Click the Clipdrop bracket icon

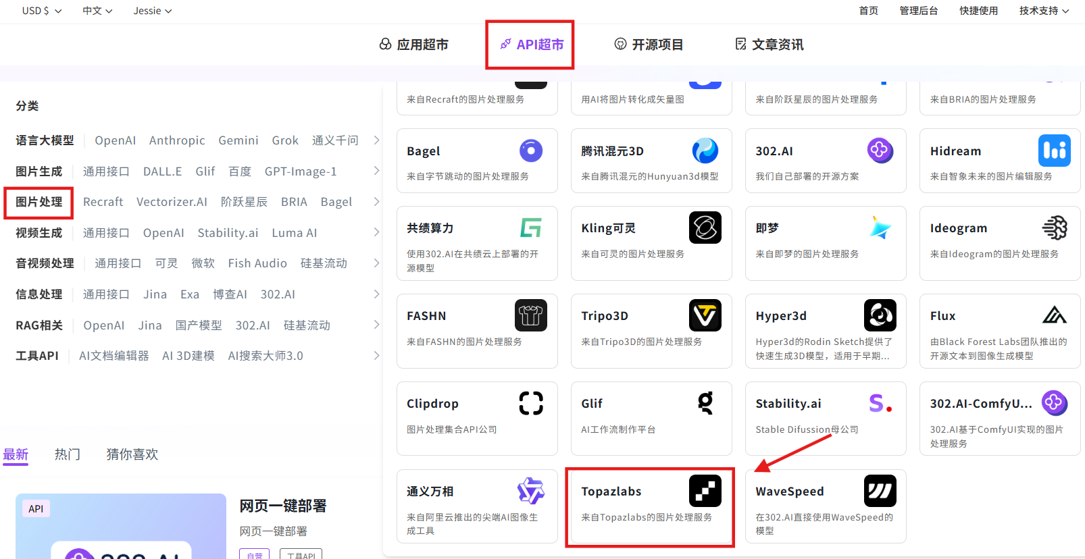click(x=530, y=403)
